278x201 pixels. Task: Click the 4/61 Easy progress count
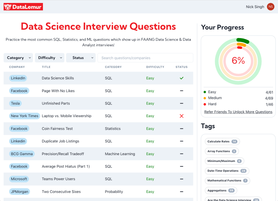269,92
